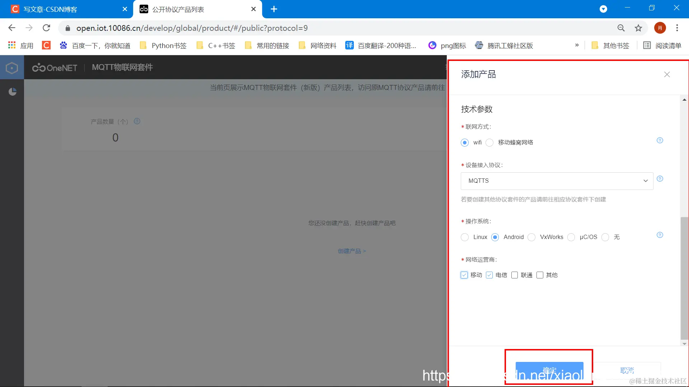Select 移动蜂窝网络 radio button
This screenshot has height=387, width=689.
click(489, 143)
